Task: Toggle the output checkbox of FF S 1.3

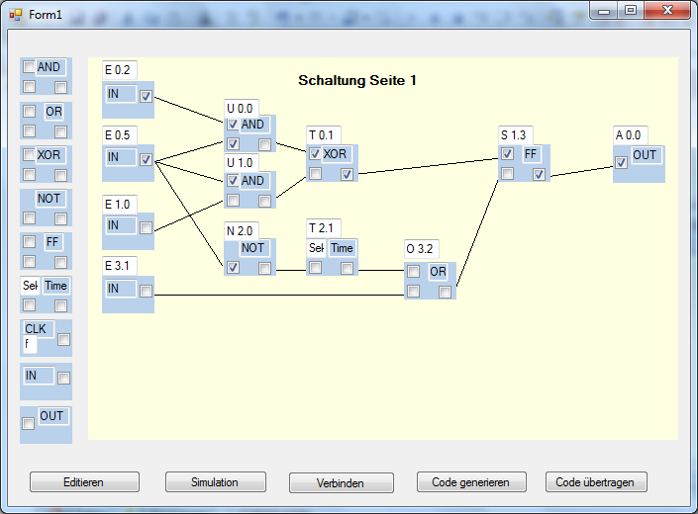Action: coord(539,174)
